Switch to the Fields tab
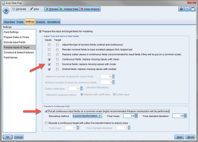The image size is (198, 142). click(x=20, y=22)
